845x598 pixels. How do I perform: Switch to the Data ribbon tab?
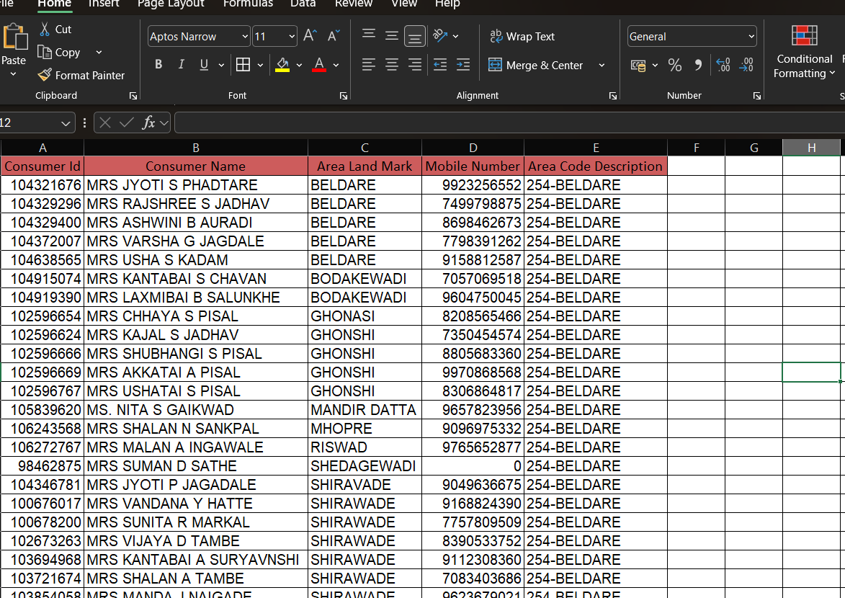click(x=303, y=4)
